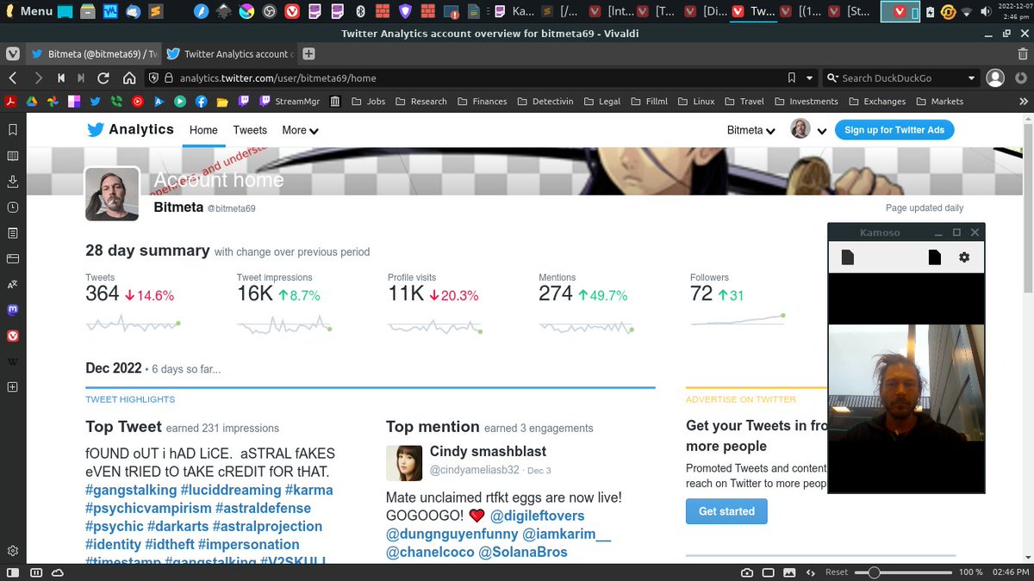Reload the current page

[103, 77]
